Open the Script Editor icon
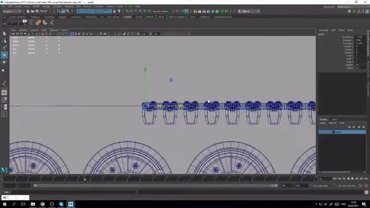The height and width of the screenshot is (208, 370). pyautogui.click(x=367, y=192)
